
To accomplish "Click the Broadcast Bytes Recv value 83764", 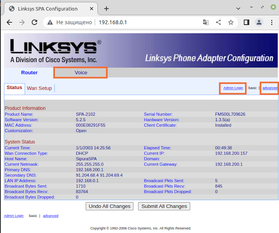I will point(82,192).
